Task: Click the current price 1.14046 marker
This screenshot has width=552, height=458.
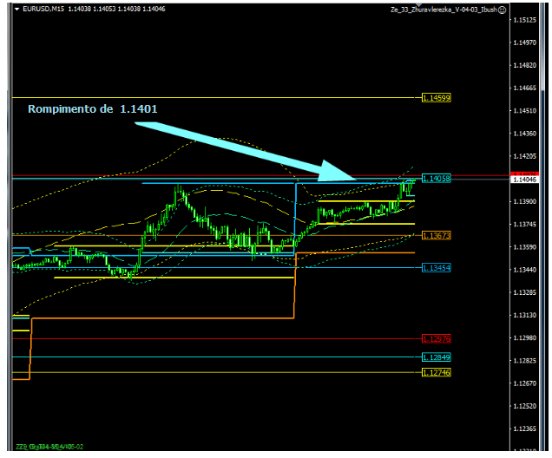Action: (527, 180)
